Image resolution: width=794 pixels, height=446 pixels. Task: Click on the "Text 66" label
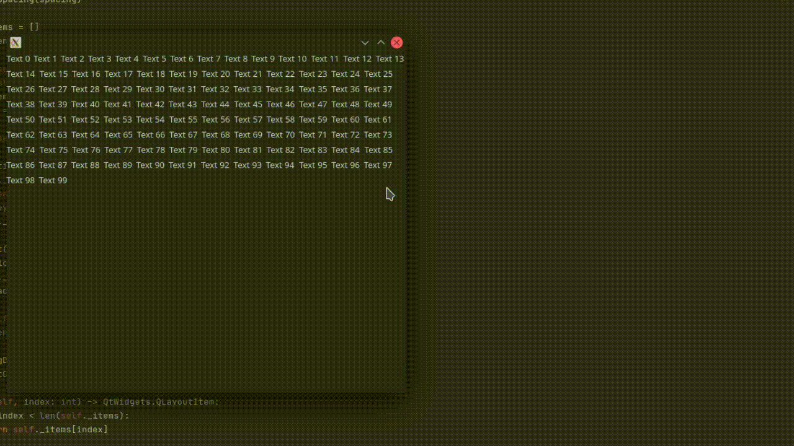pos(151,135)
